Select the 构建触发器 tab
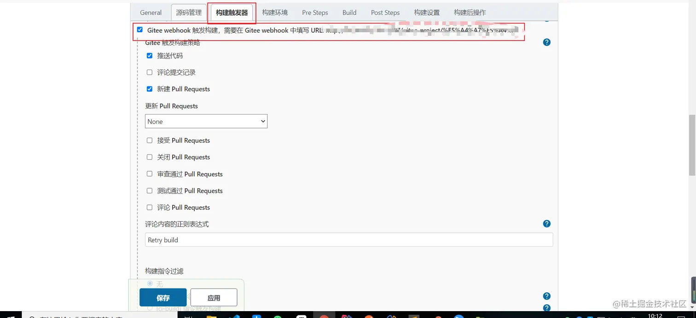Viewport: 696px width, 318px height. [x=232, y=12]
